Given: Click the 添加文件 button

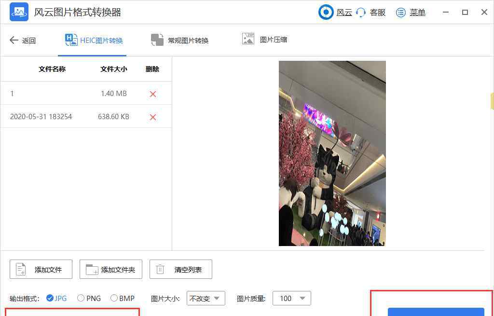Looking at the screenshot, I should pos(41,269).
